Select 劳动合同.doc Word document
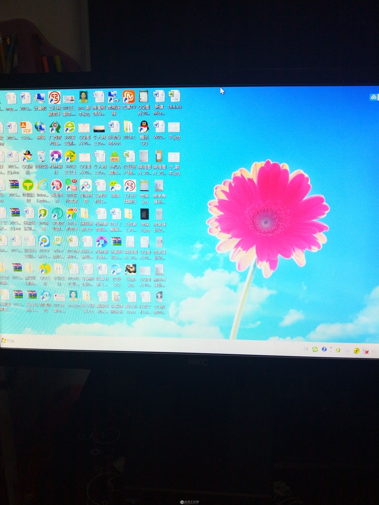Viewport: 379px width, 505px height. [114, 133]
